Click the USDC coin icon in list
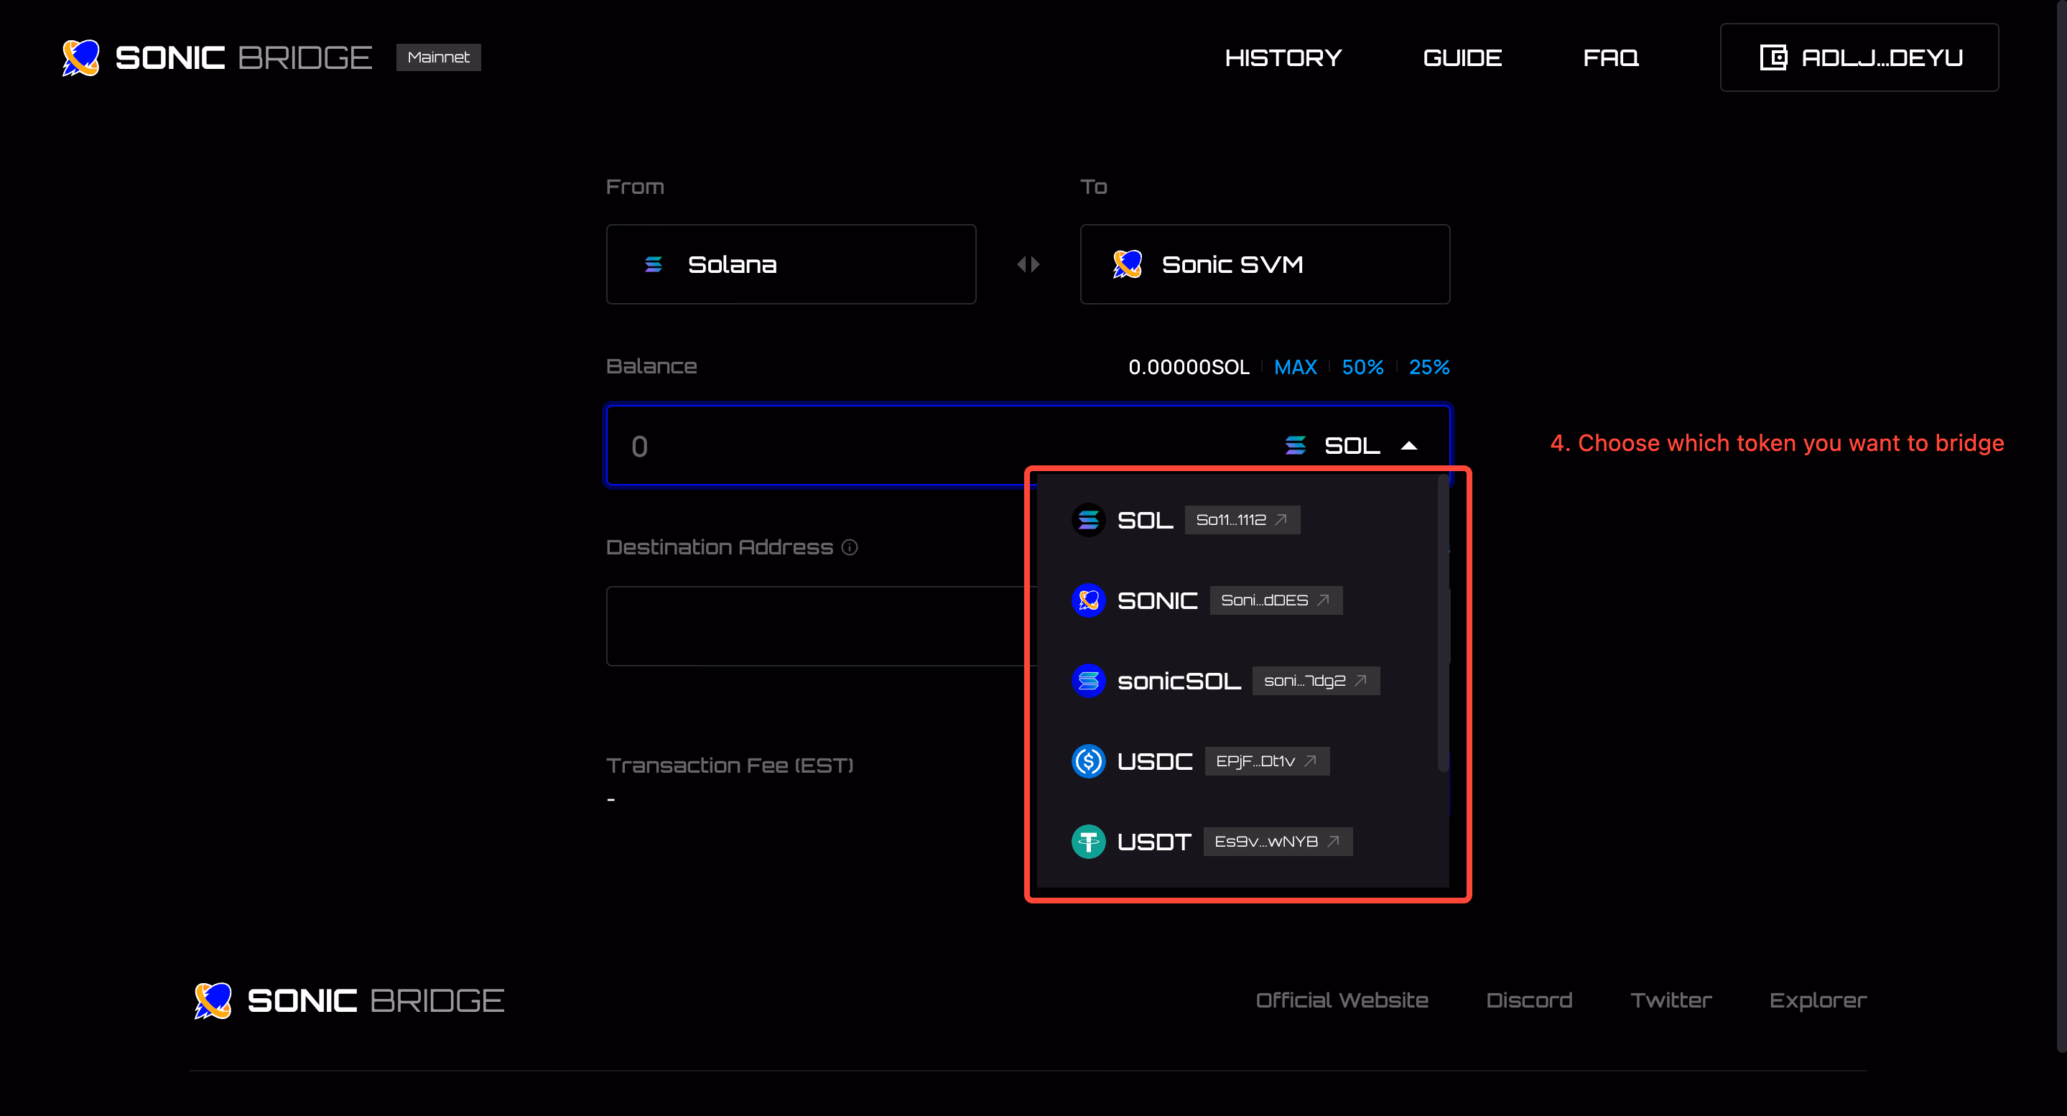 1088,761
